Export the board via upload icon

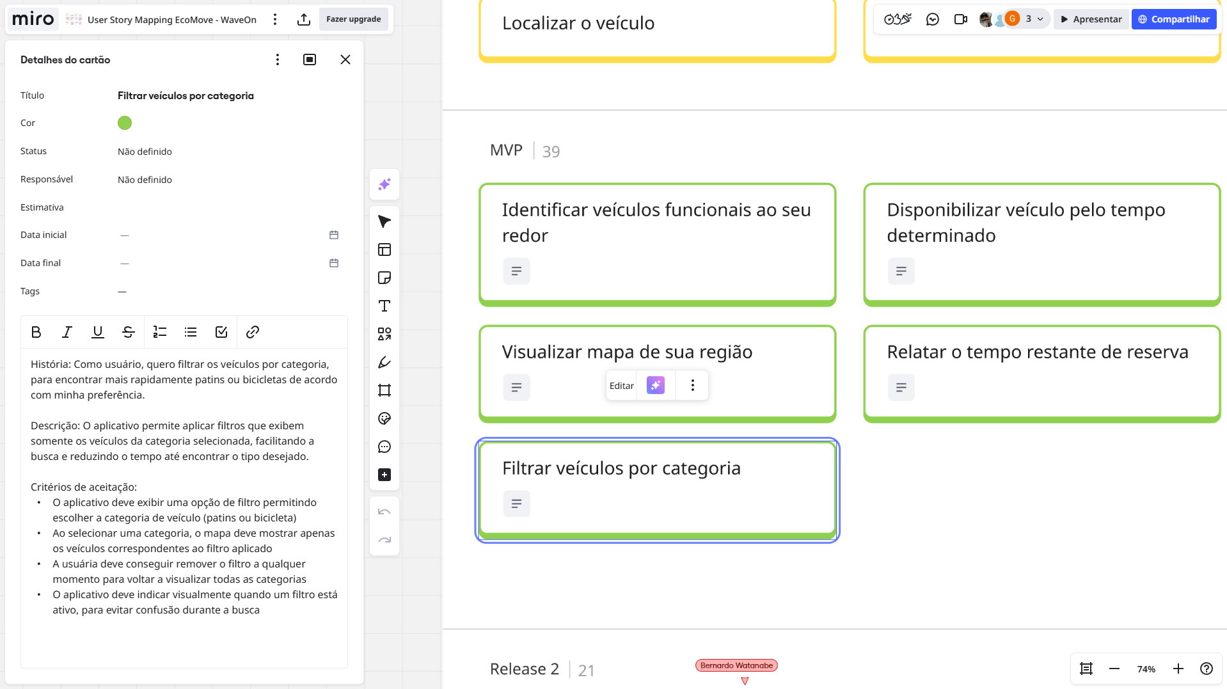pyautogui.click(x=304, y=19)
